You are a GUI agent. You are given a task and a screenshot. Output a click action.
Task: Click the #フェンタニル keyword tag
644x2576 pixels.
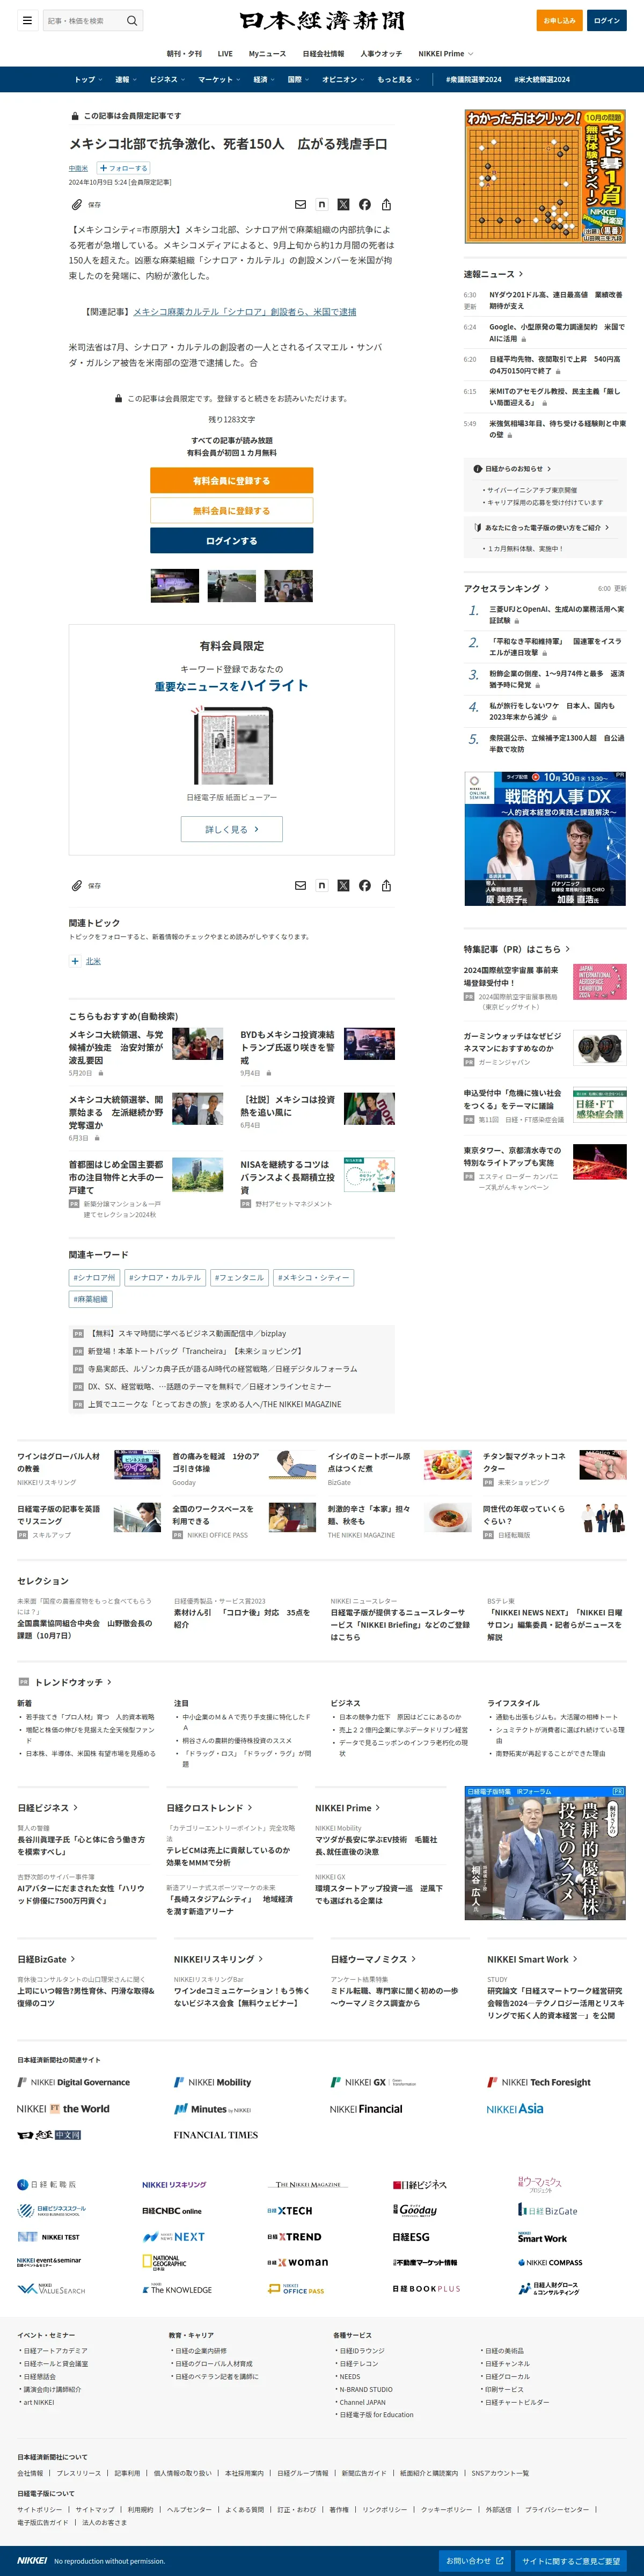point(239,1277)
